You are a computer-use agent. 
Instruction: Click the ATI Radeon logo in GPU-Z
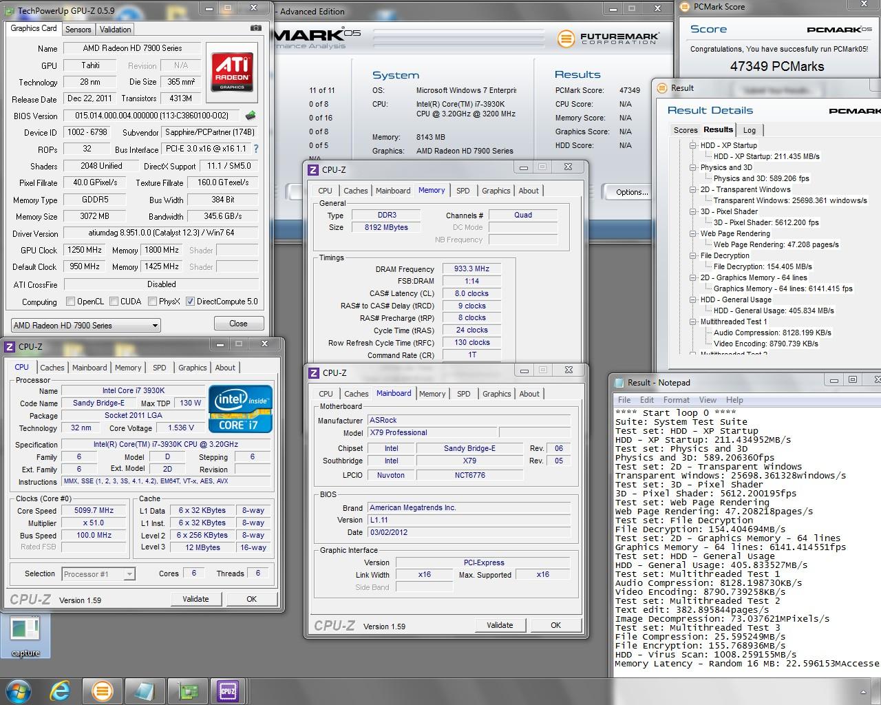(233, 74)
